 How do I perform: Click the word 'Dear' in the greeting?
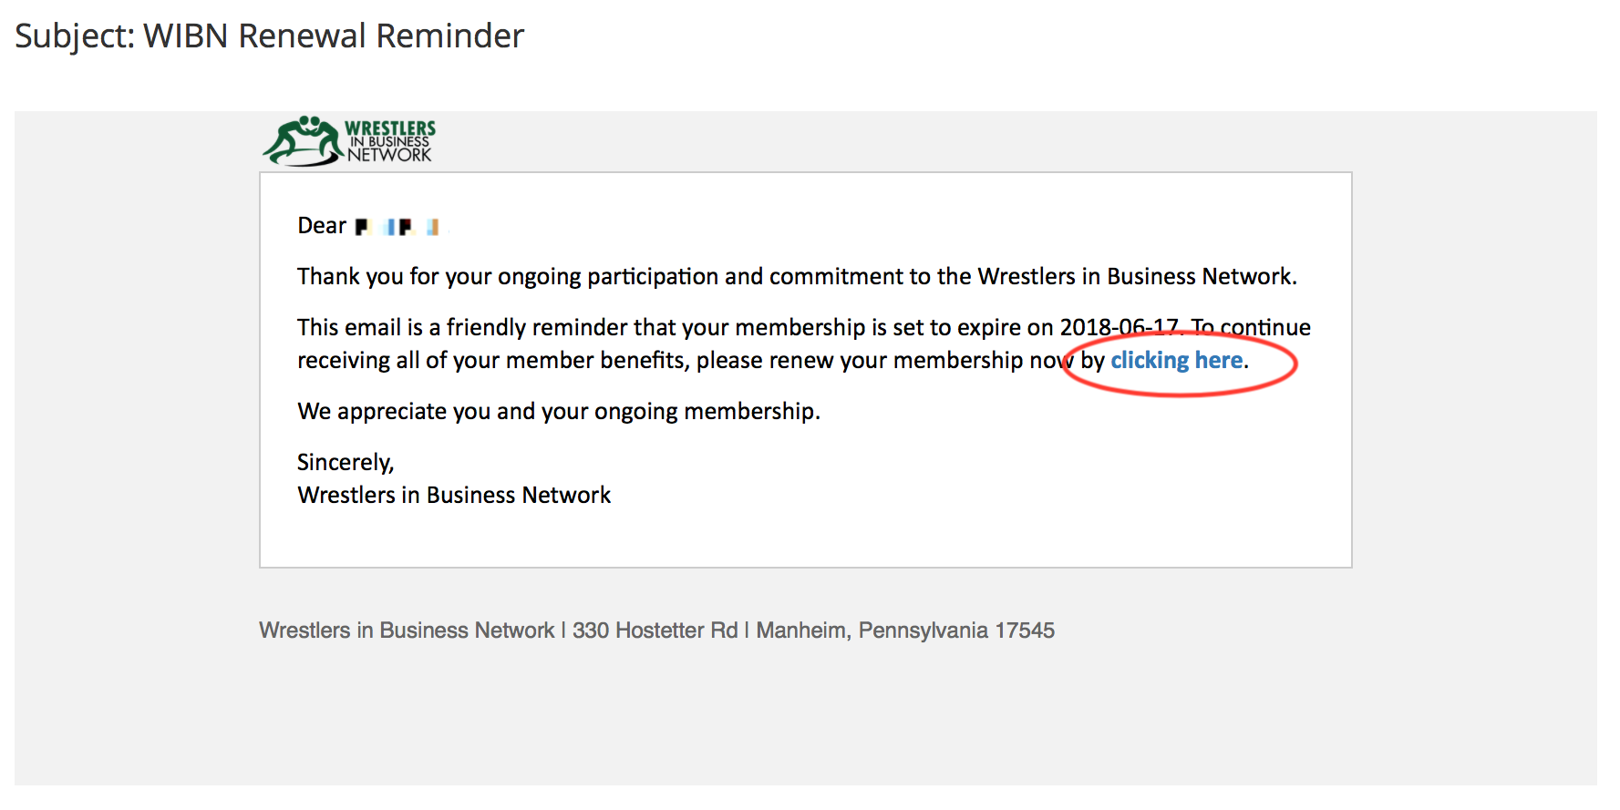click(322, 226)
